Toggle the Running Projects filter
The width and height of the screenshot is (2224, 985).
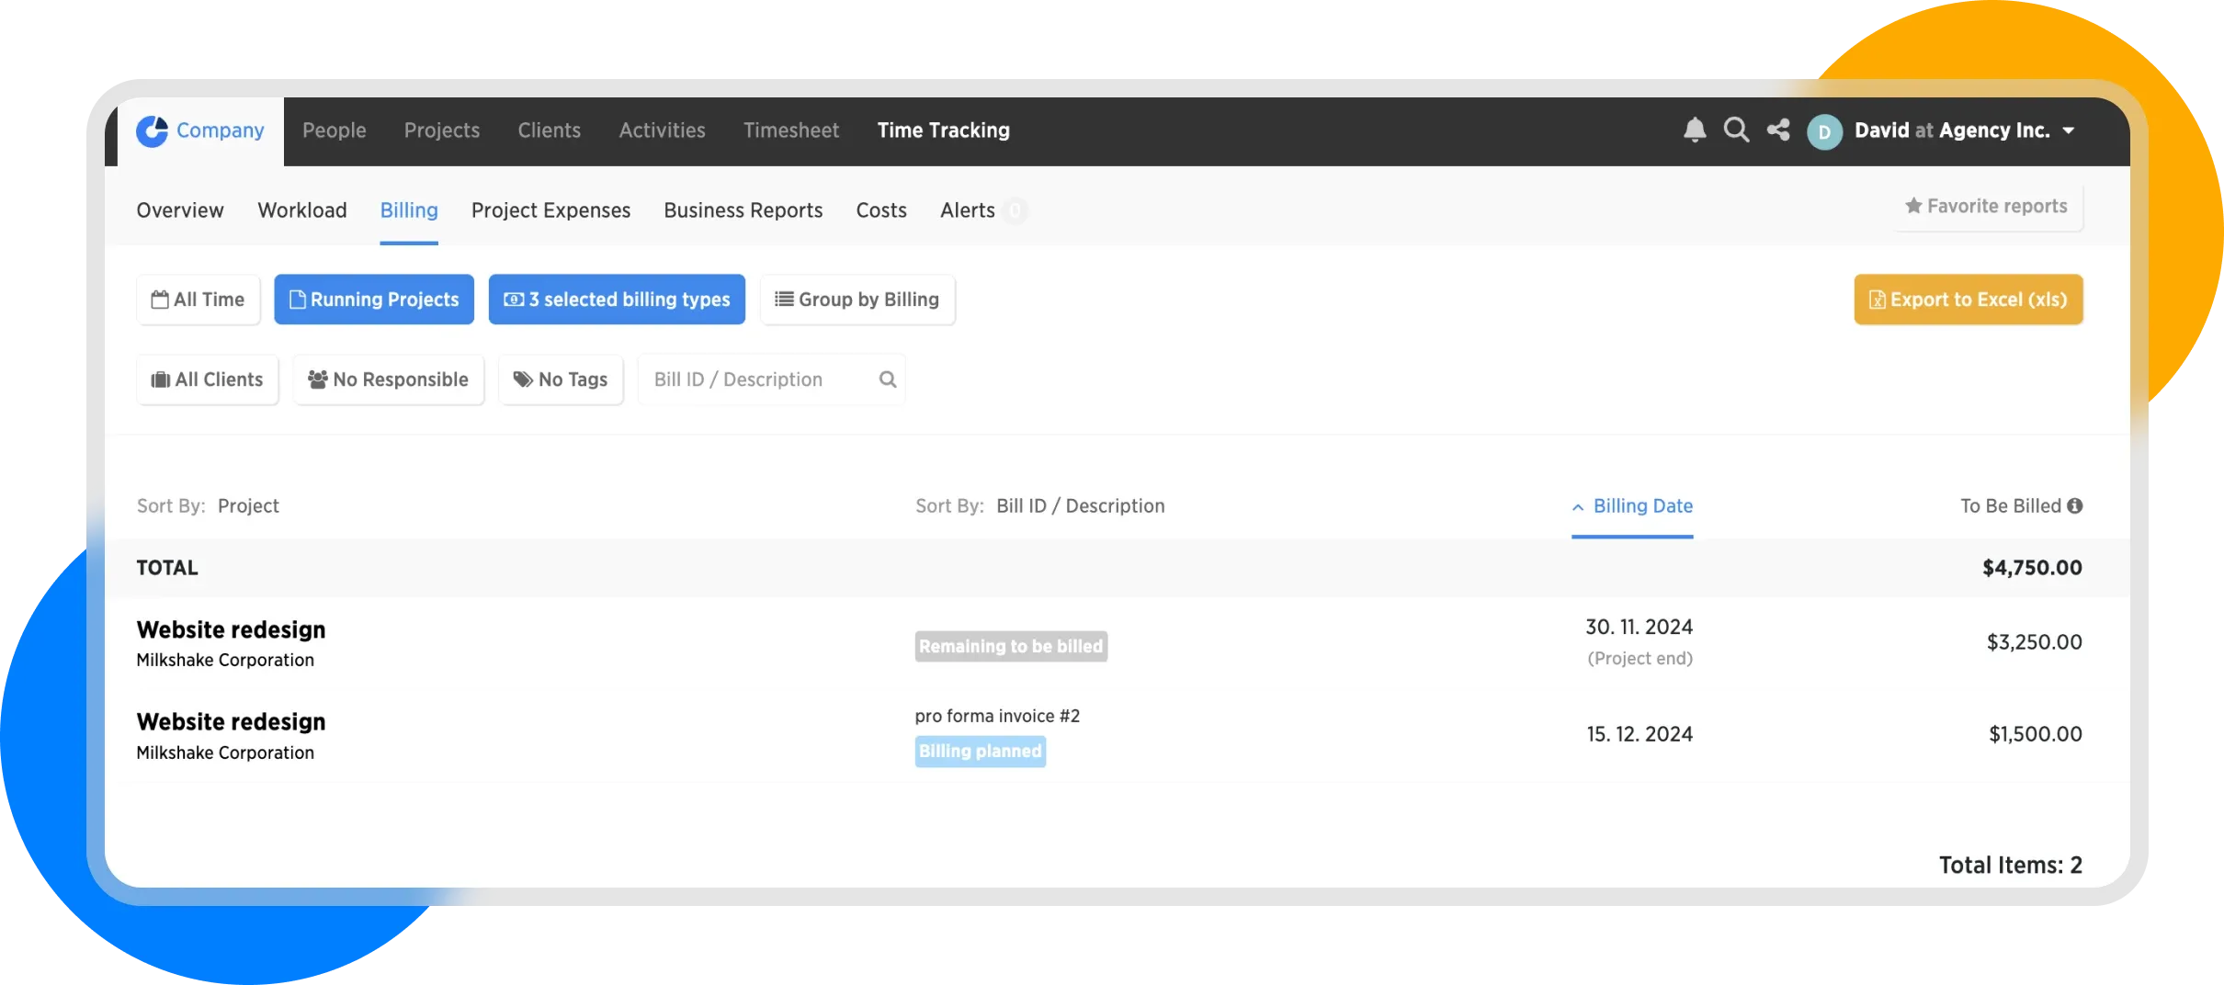pyautogui.click(x=374, y=300)
